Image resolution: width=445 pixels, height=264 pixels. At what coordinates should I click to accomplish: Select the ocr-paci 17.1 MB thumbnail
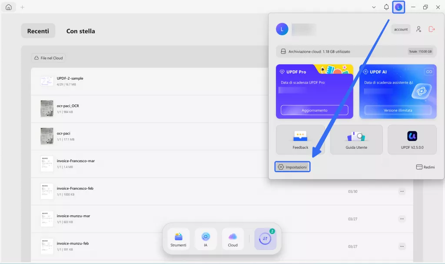click(x=47, y=136)
